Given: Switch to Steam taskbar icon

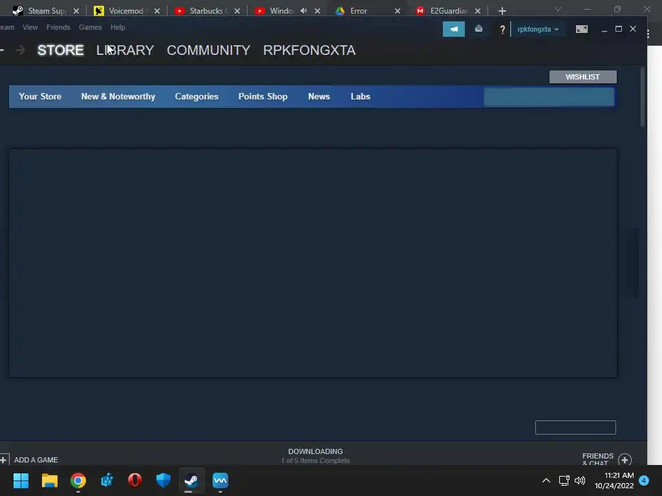Looking at the screenshot, I should click(x=191, y=480).
